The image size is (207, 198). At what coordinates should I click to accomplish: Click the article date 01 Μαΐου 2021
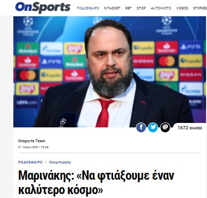click(x=33, y=147)
